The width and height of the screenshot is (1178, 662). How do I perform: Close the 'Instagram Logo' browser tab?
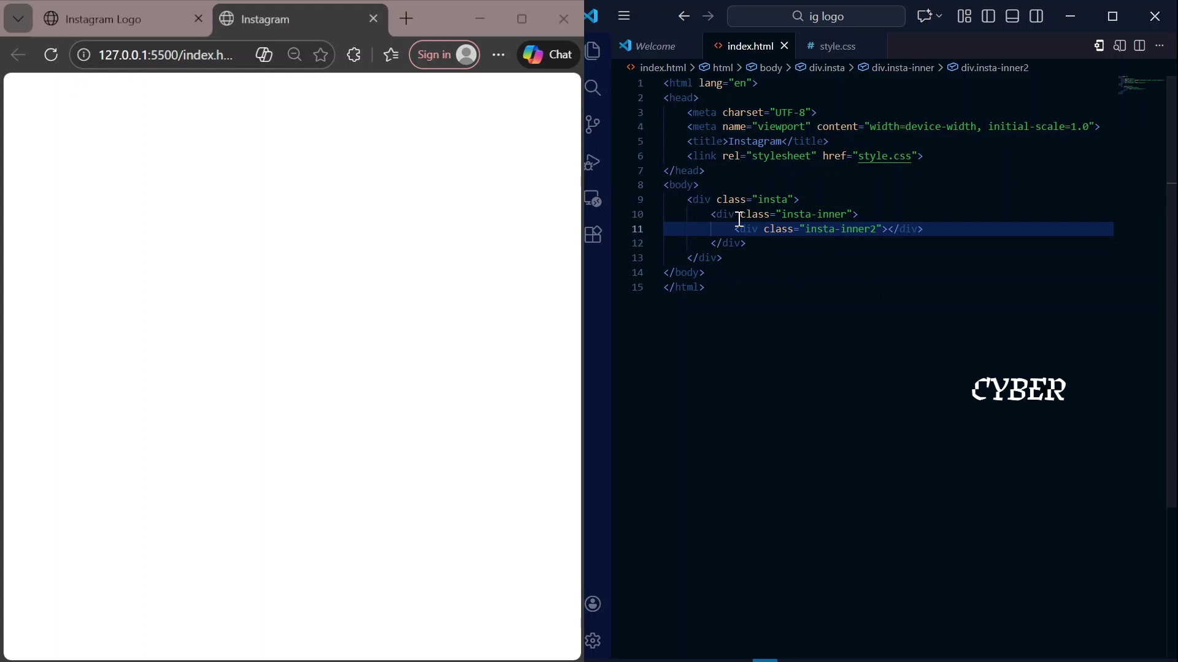coord(198,19)
